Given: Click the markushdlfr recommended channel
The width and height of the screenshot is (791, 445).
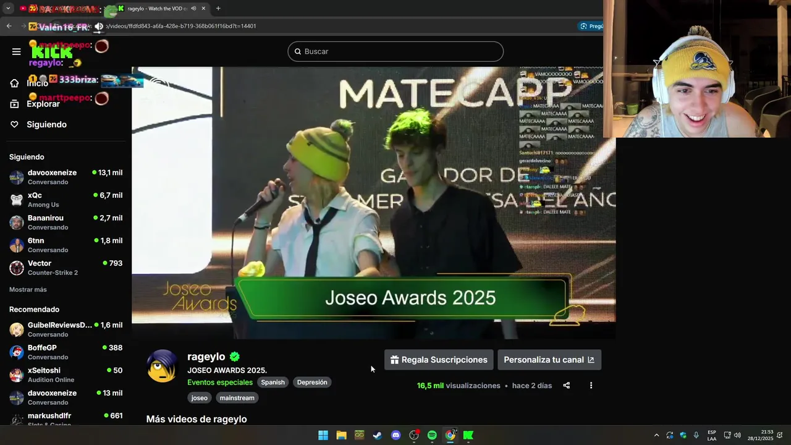Looking at the screenshot, I should (66, 419).
